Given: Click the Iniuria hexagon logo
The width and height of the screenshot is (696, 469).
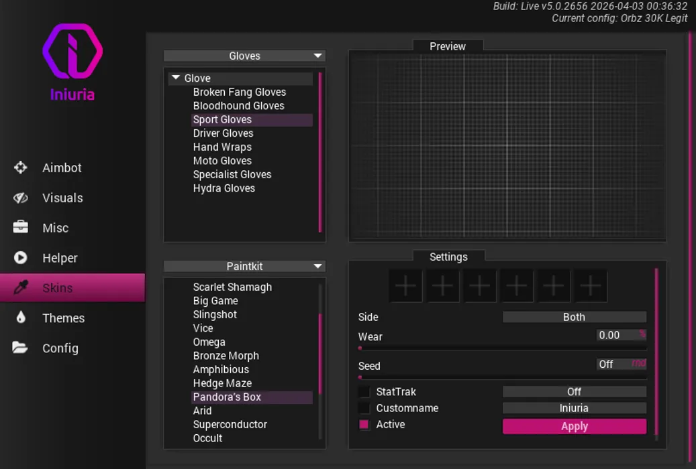Looking at the screenshot, I should tap(72, 51).
